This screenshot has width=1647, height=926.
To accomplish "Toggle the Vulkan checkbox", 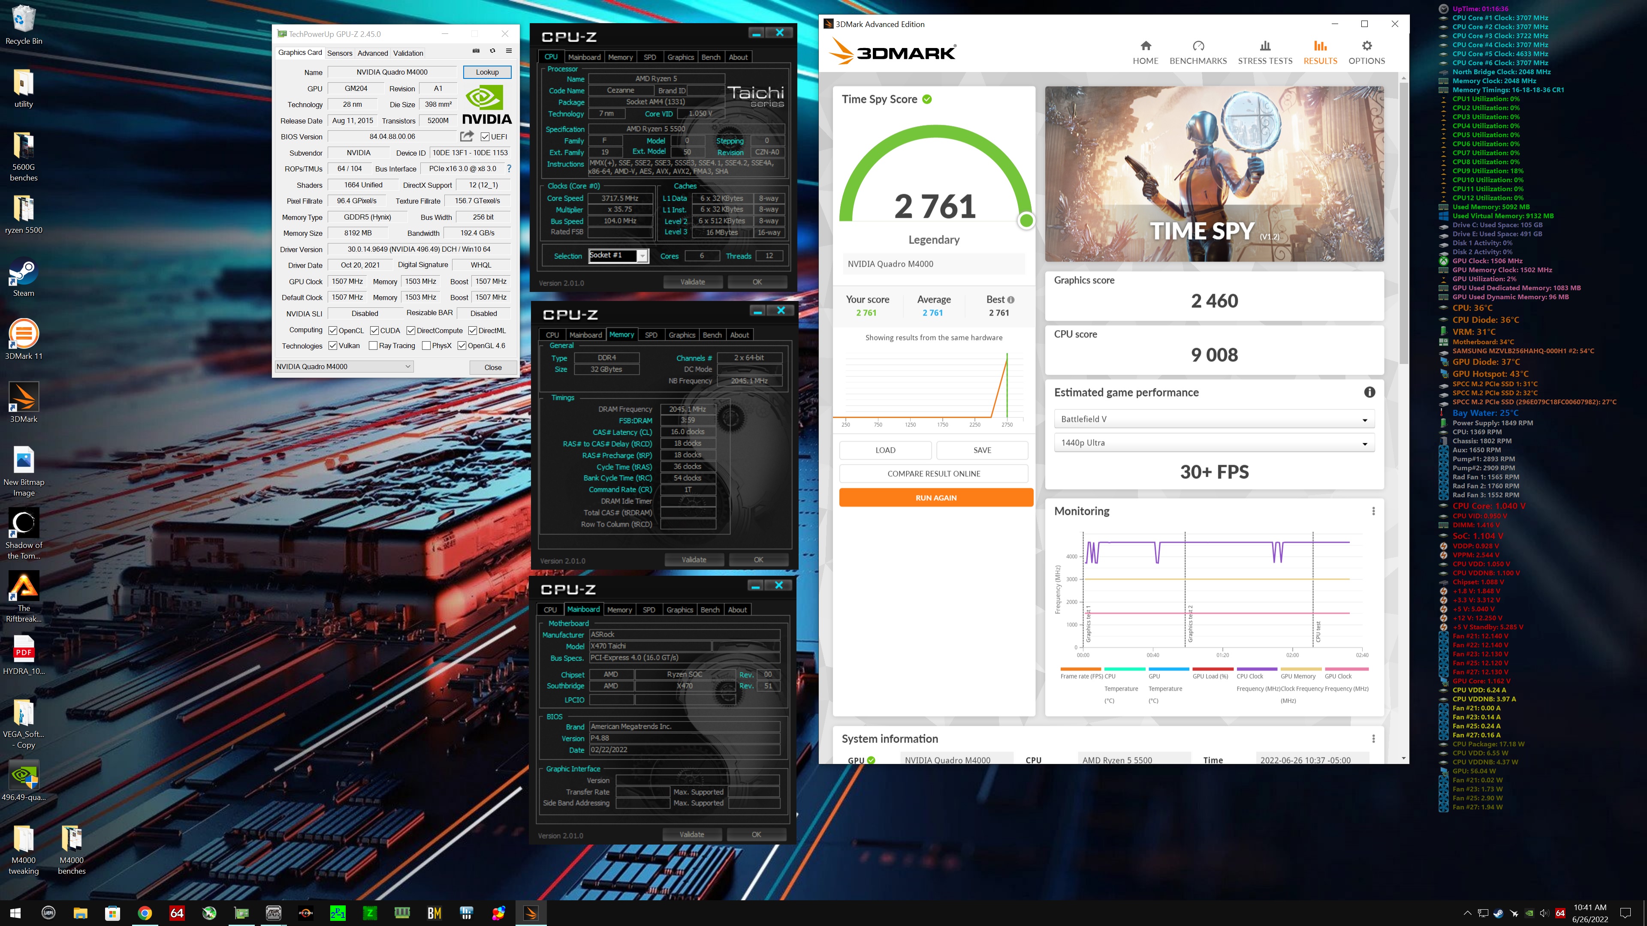I will click(333, 346).
